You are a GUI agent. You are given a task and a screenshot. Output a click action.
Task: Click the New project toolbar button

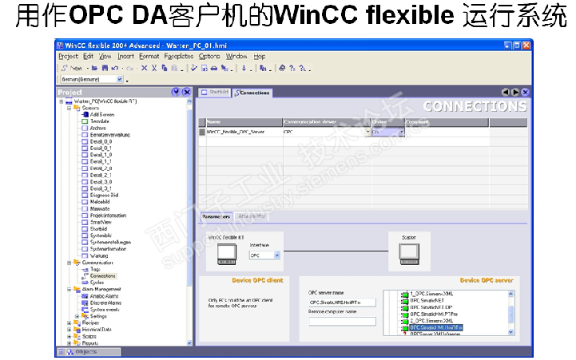[72, 69]
